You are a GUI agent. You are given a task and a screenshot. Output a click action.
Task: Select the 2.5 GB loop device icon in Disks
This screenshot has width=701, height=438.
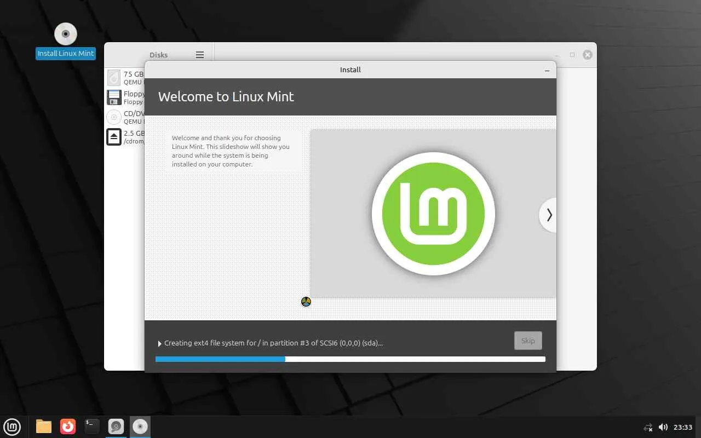[114, 137]
